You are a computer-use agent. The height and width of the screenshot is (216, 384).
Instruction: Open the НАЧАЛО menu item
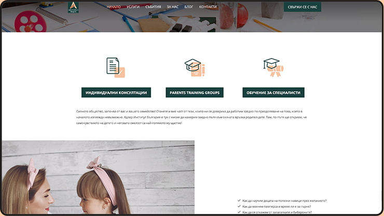tap(114, 7)
